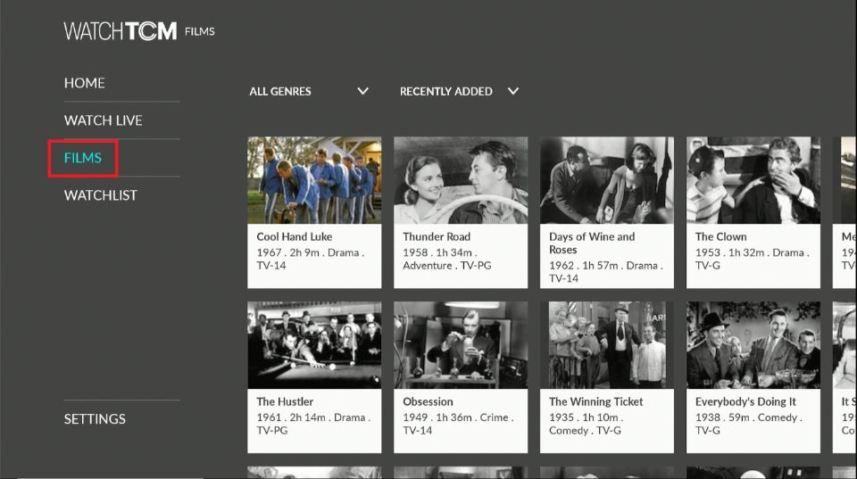
Task: Click the Obsession title text
Action: [428, 401]
